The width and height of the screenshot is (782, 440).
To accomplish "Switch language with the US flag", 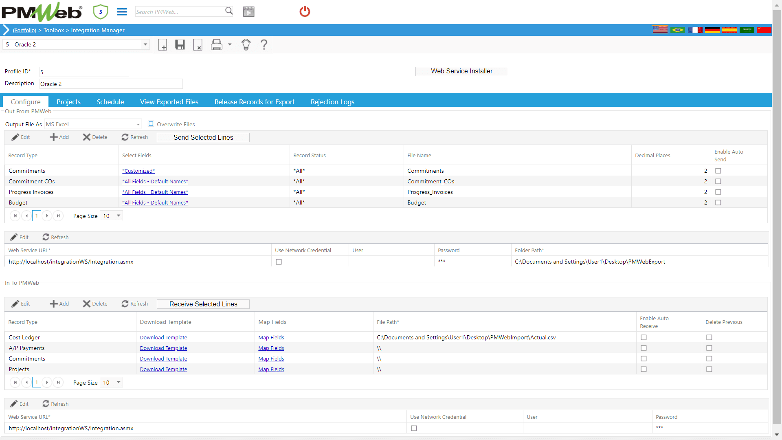I will point(660,30).
